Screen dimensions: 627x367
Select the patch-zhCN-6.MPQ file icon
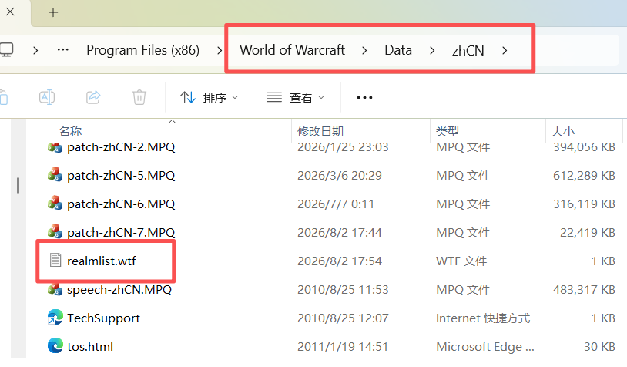pyautogui.click(x=55, y=204)
